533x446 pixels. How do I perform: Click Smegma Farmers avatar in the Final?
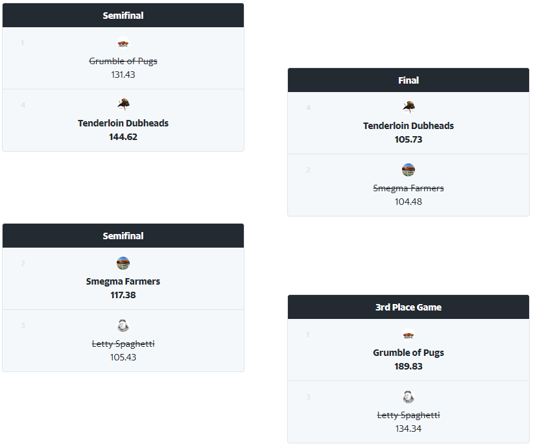[409, 170]
